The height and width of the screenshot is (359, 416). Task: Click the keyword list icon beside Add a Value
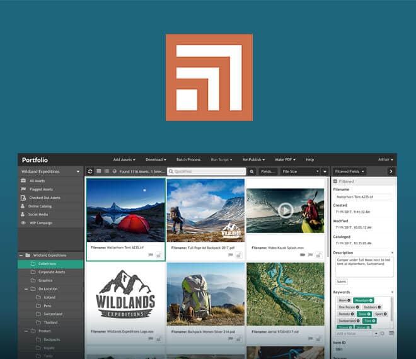(x=391, y=333)
